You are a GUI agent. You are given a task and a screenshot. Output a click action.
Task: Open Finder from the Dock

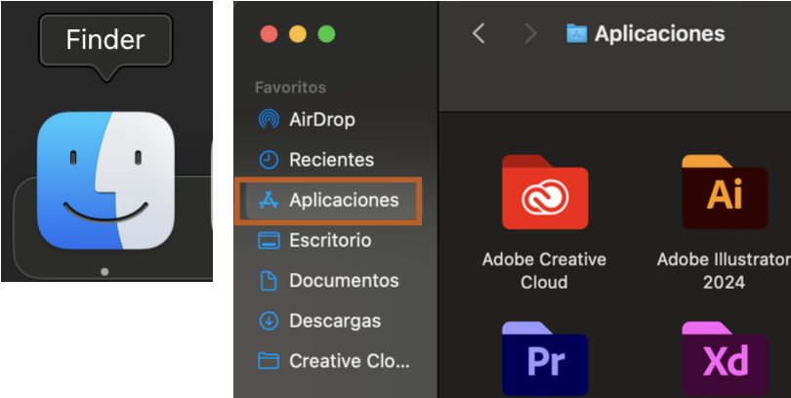tap(105, 180)
